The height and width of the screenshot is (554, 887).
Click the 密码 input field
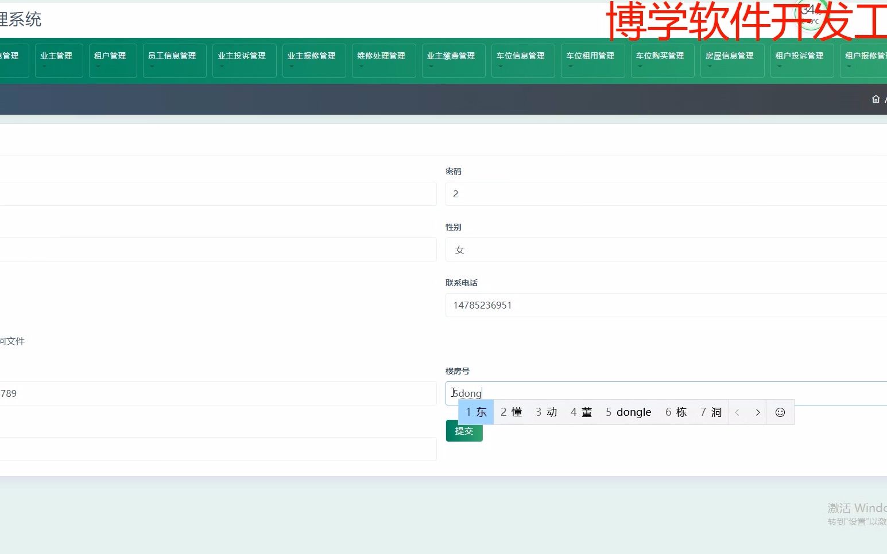click(666, 194)
